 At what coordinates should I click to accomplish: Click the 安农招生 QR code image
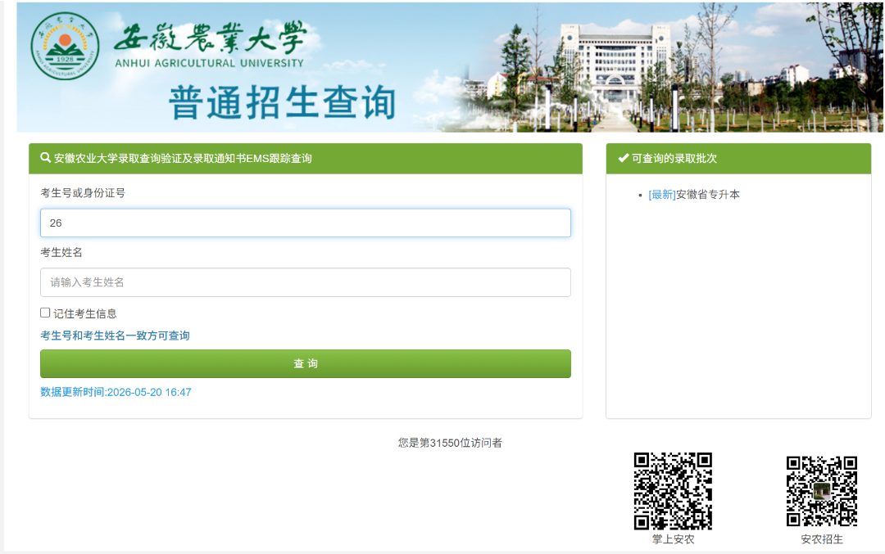pyautogui.click(x=822, y=491)
